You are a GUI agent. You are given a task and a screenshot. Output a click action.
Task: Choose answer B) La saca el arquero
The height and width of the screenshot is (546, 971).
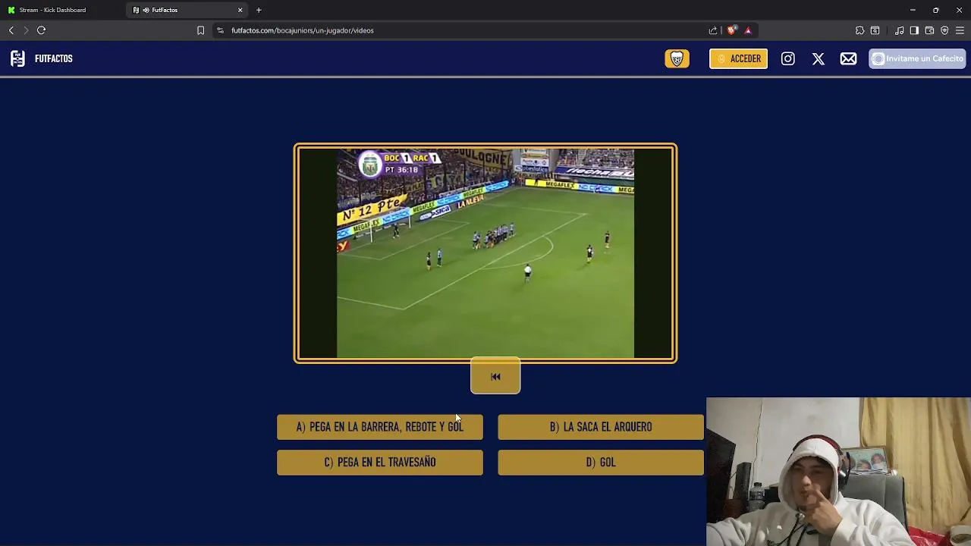(x=600, y=427)
